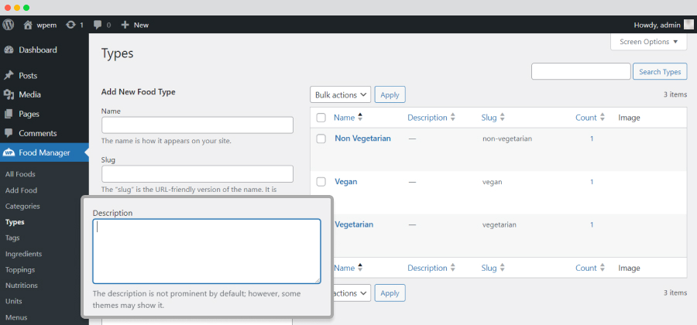Image resolution: width=697 pixels, height=325 pixels.
Task: Open Ingredients in Food Manager submenu
Action: pyautogui.click(x=23, y=254)
